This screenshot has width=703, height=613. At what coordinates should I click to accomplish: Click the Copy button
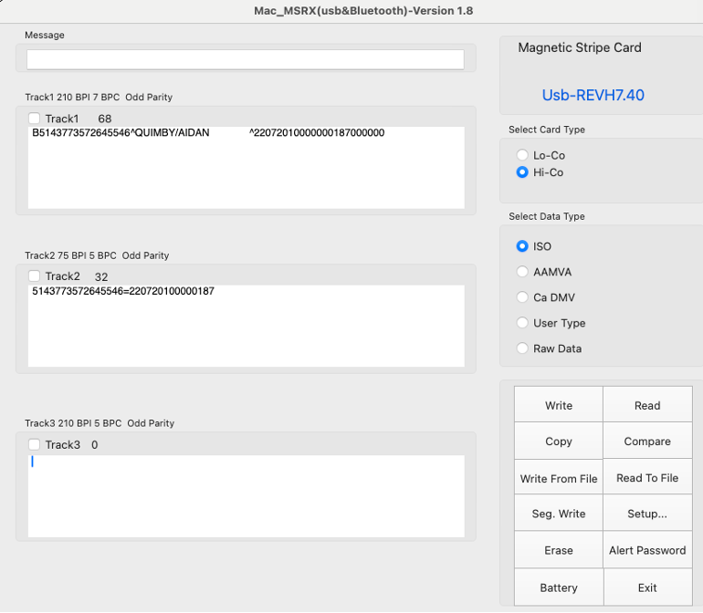[559, 442]
